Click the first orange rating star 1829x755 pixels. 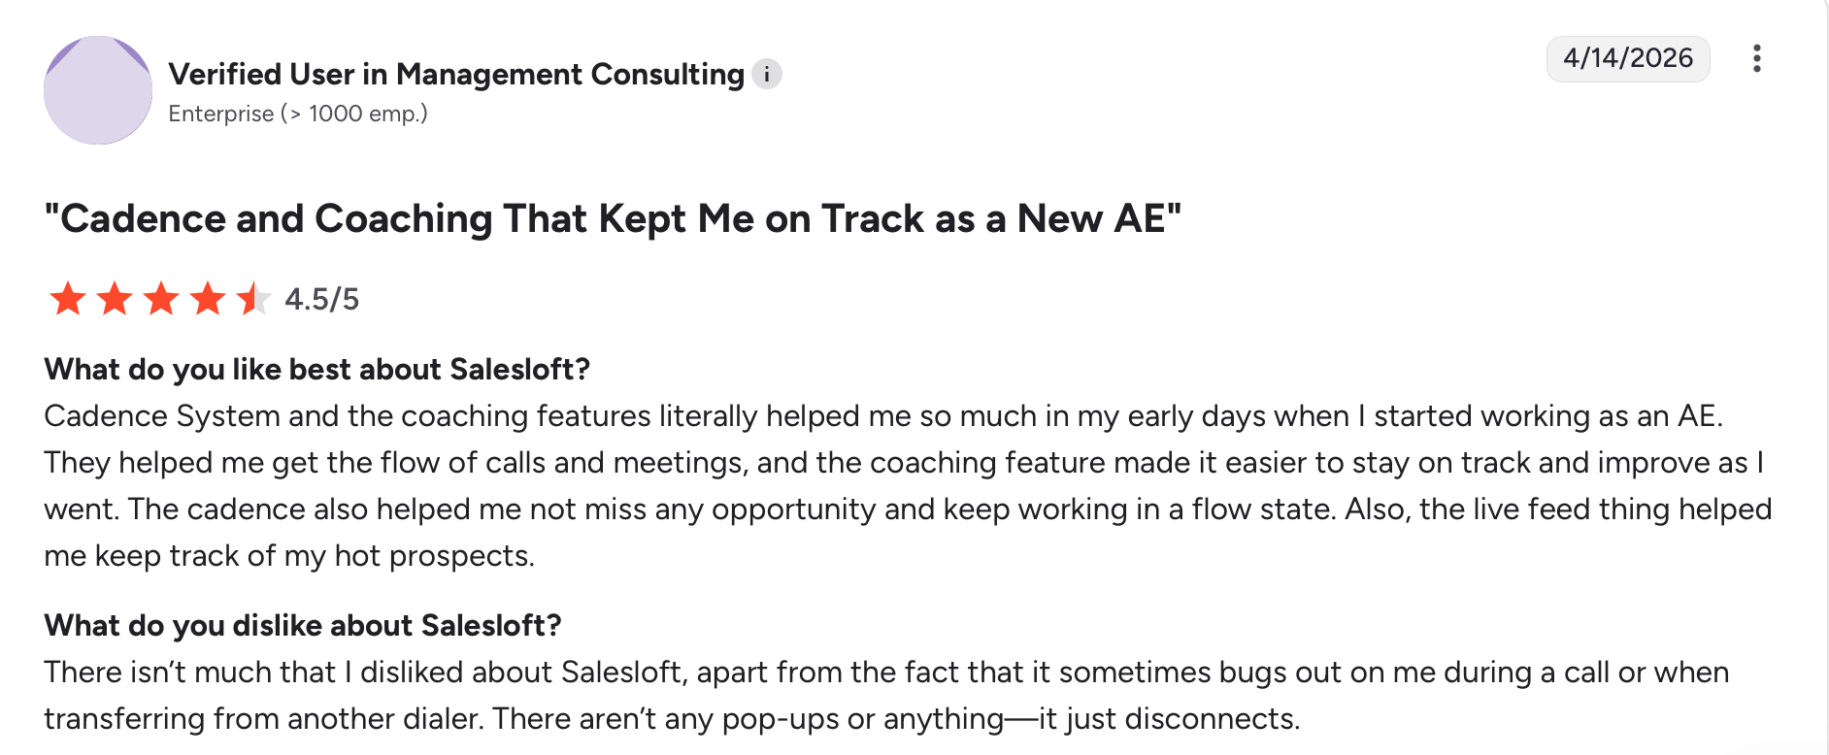point(68,299)
